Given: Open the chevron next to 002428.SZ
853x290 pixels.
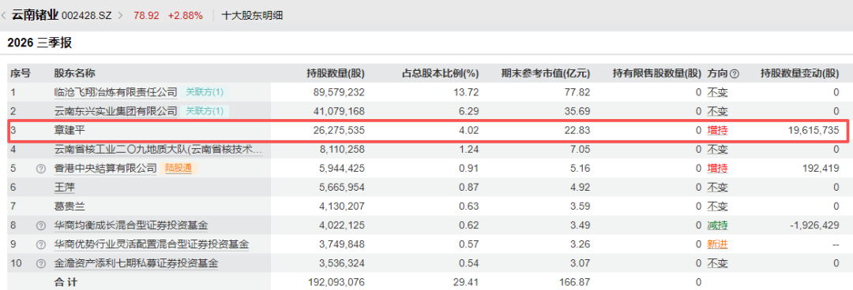Looking at the screenshot, I should coord(120,16).
